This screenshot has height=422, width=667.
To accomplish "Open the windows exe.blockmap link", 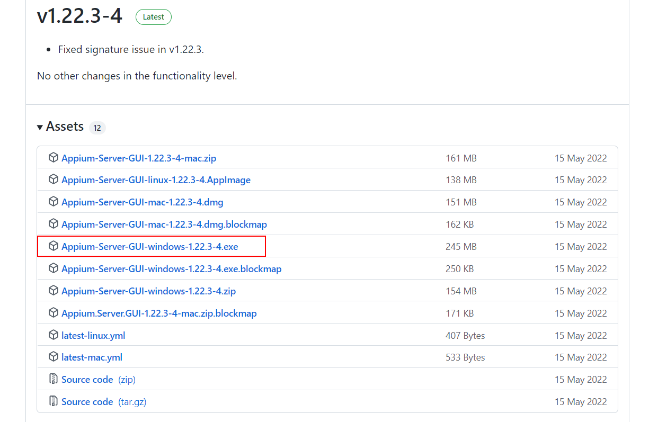I will click(x=172, y=270).
